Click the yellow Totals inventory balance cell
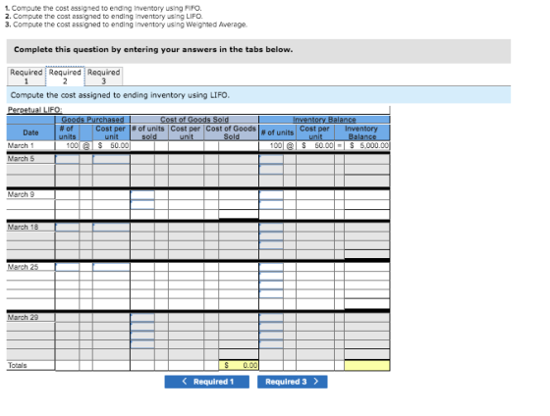Screen dimensions: 550x416 coord(367,365)
